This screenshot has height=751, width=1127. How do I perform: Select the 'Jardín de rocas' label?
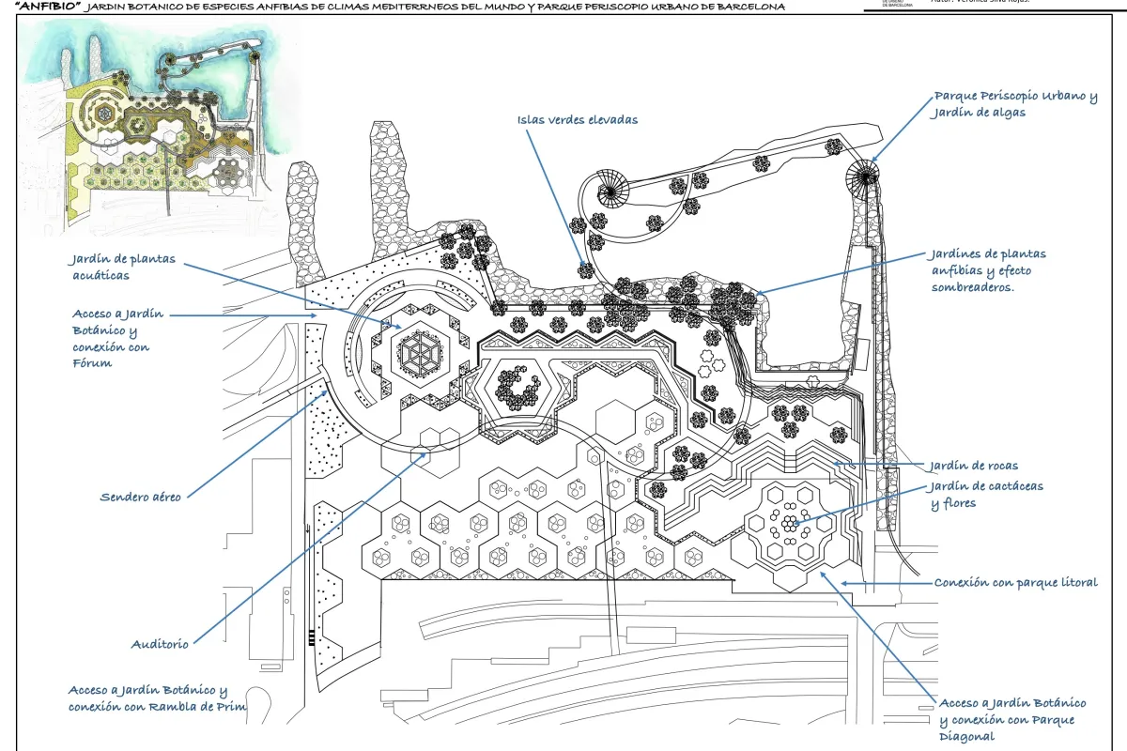click(974, 466)
